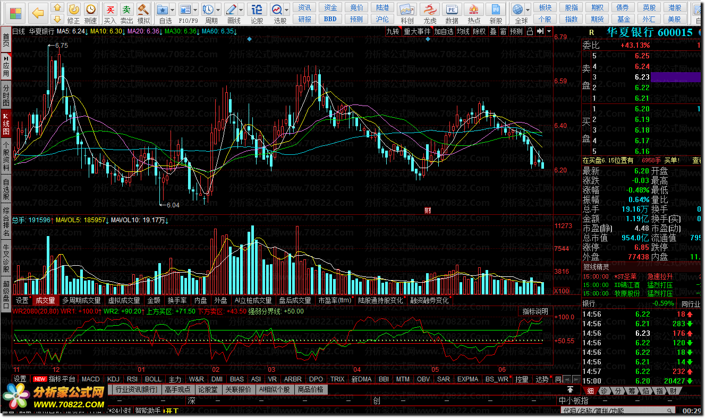Open the 个股资料 sidebar tab
Screen dimensions: 706x418
6,156
